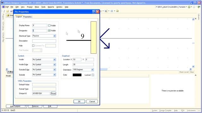Click the new document toolbar icon
The image size is (202, 113).
[x=4, y=11]
